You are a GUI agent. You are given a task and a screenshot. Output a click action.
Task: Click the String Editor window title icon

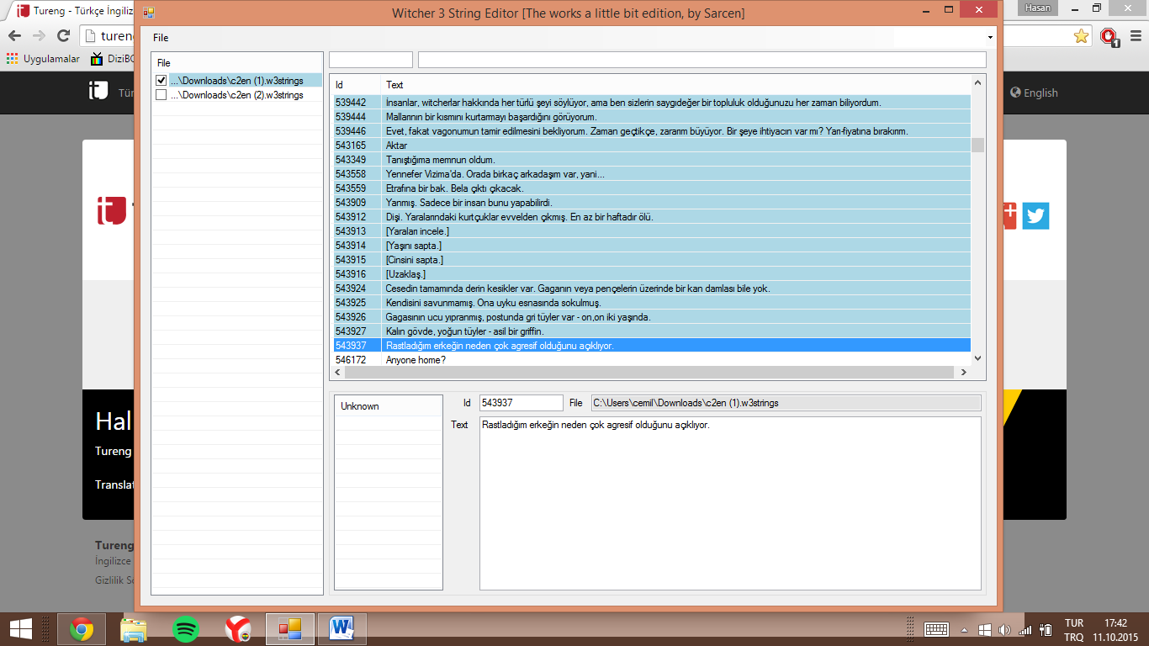pyautogui.click(x=148, y=13)
